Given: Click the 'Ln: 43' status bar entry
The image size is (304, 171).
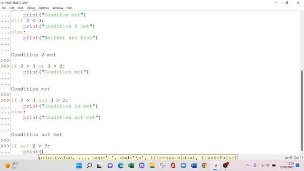Looking at the screenshot, I should tap(288, 157).
